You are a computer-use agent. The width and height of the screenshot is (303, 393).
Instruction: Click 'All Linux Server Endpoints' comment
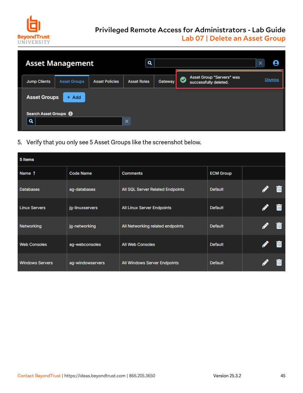tap(146, 208)
